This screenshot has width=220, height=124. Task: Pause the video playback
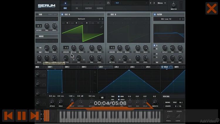point(21,115)
